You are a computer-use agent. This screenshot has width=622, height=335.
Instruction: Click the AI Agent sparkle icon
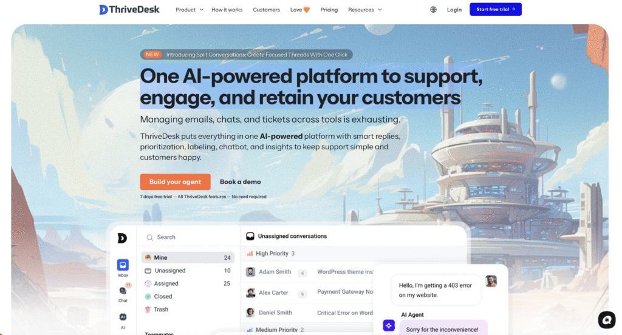pyautogui.click(x=389, y=325)
